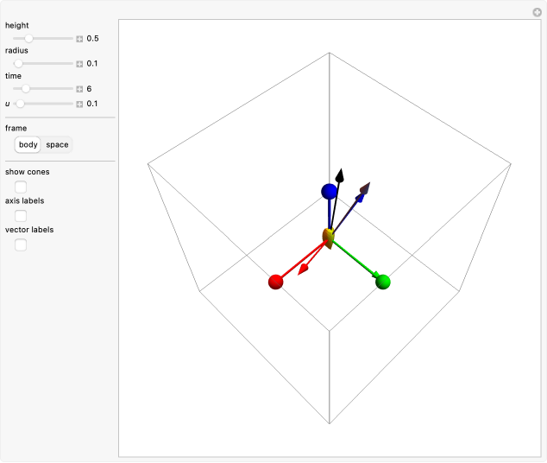
Task: Select the body frame option
Action: pos(28,144)
